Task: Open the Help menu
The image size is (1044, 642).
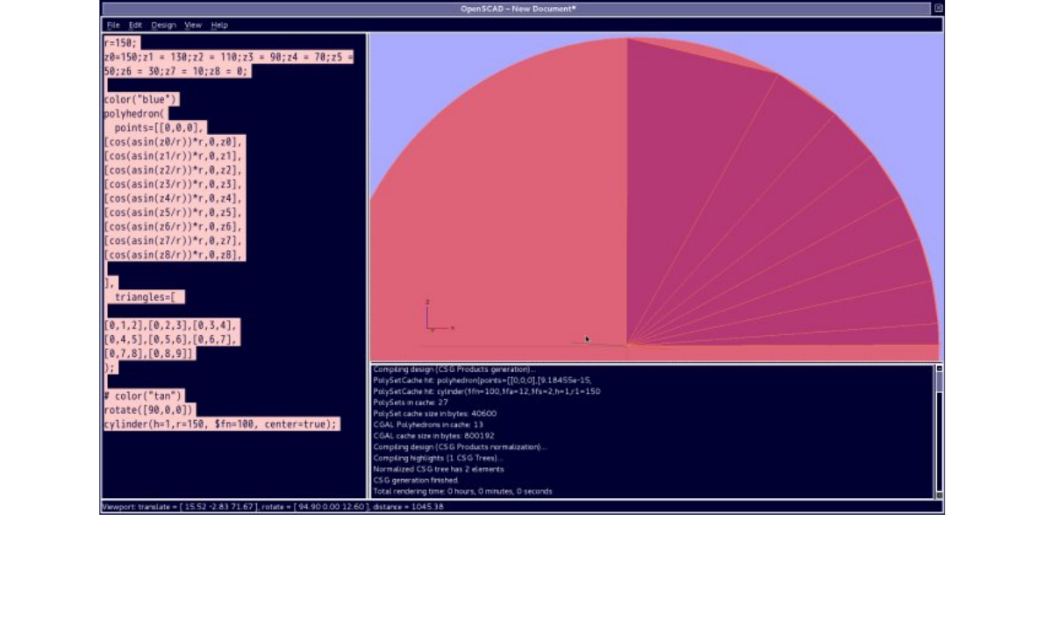Action: [x=219, y=25]
